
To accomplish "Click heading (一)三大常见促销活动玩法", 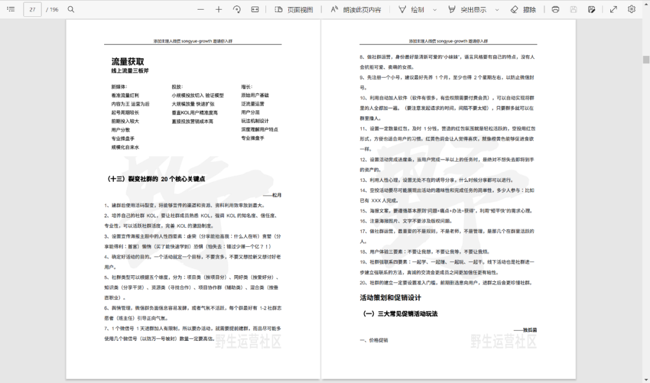I will [400, 314].
